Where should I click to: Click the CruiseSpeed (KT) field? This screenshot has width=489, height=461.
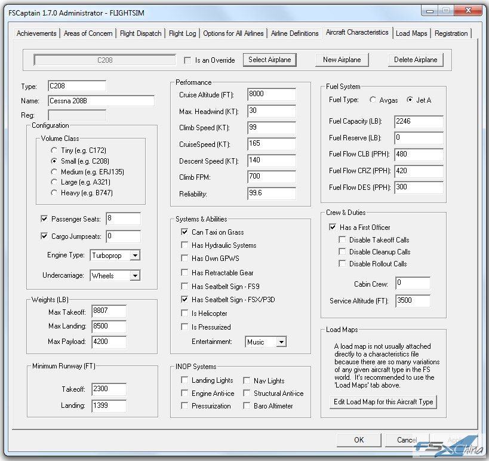[x=272, y=144]
